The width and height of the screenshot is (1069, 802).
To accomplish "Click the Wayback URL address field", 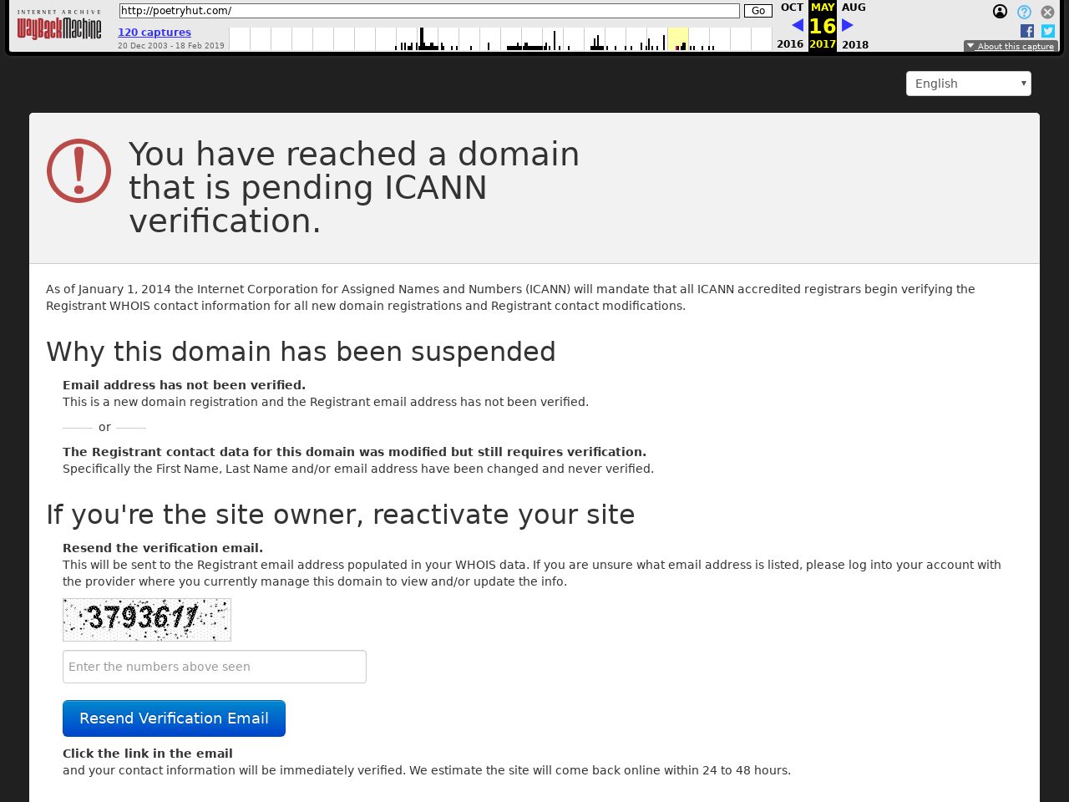I will [429, 11].
